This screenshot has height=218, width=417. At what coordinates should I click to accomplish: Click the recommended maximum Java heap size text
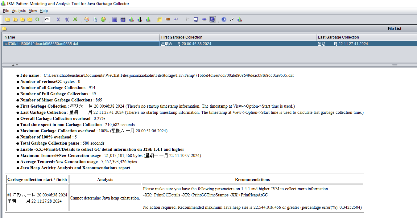coord(252,207)
